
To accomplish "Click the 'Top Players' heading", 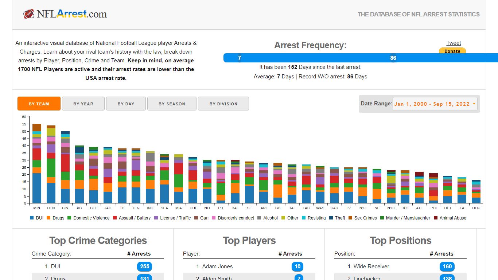I will click(249, 241).
